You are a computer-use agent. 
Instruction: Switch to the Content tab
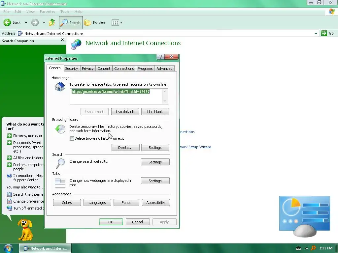pyautogui.click(x=104, y=69)
